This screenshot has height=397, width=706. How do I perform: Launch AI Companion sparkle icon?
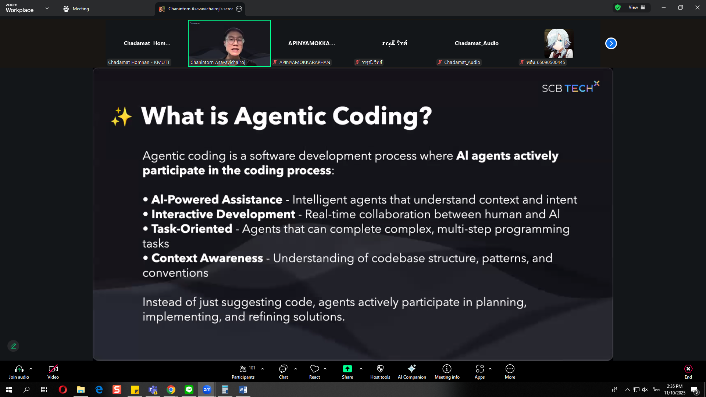coord(411,371)
